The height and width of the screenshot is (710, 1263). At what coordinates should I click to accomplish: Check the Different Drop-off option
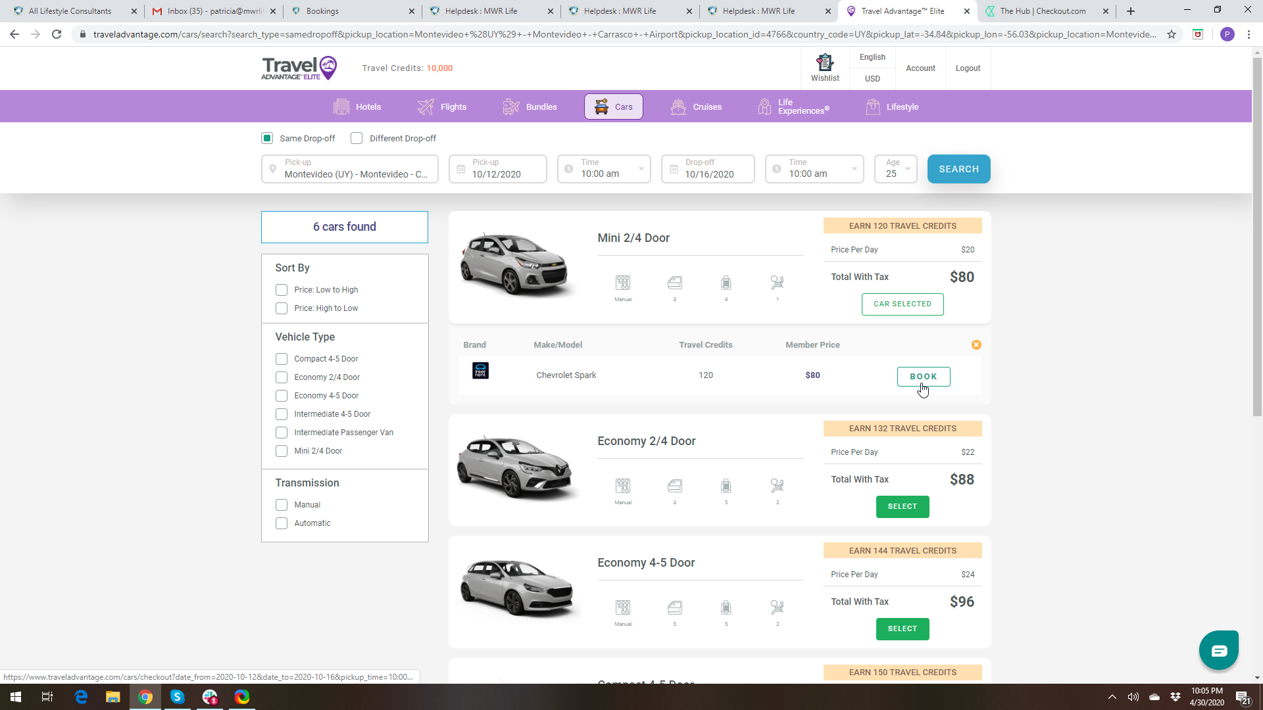click(357, 138)
